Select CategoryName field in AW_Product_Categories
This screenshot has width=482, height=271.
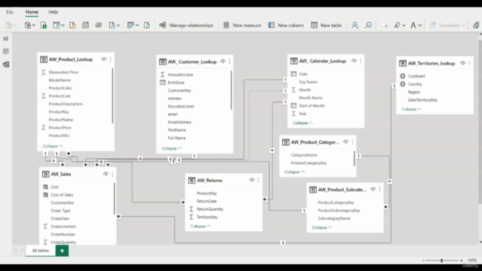304,155
